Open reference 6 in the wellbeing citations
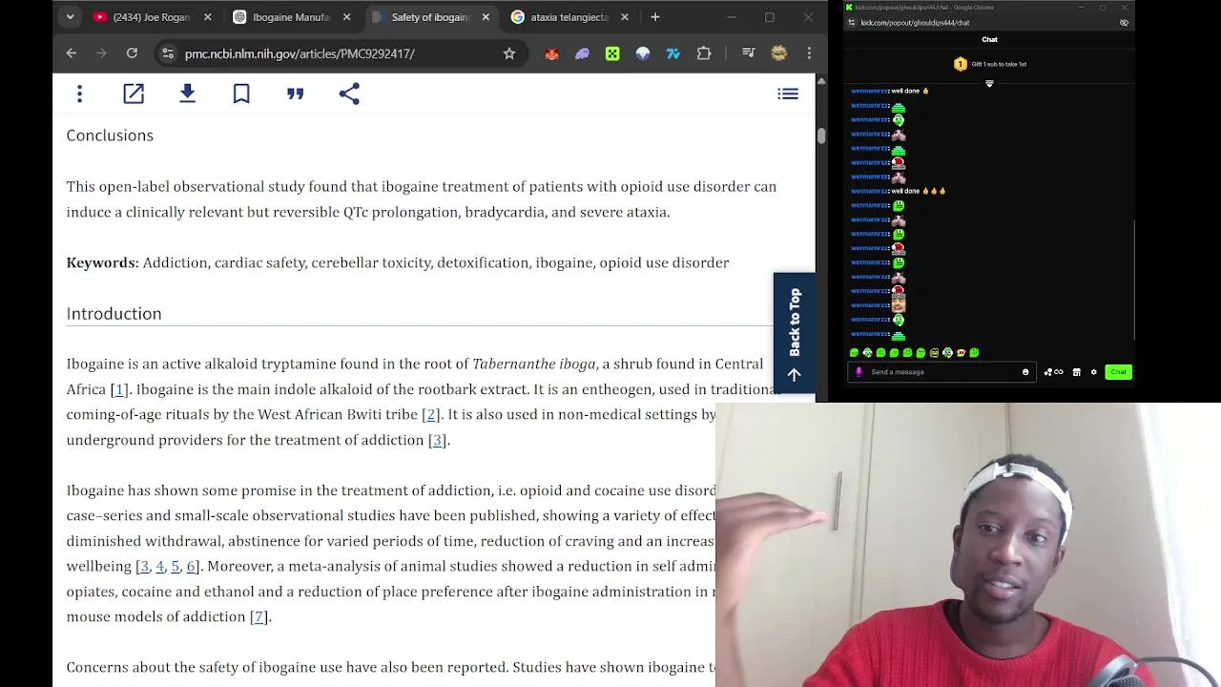The width and height of the screenshot is (1221, 687). point(190,566)
